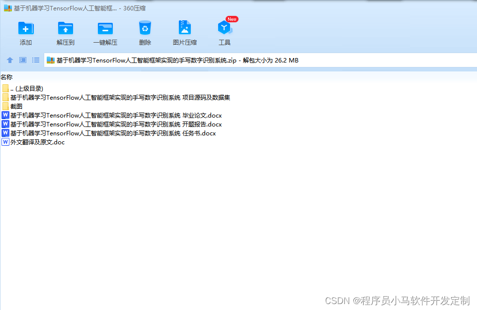Switch to the list view icon

36,60
